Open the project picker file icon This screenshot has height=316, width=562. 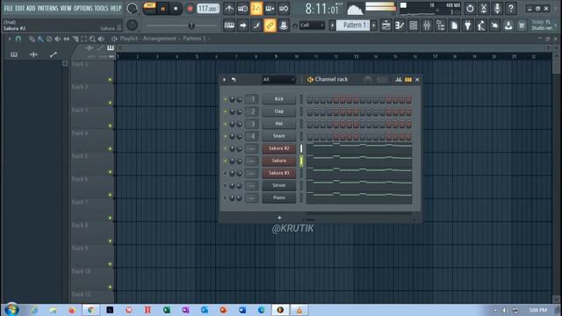454,25
